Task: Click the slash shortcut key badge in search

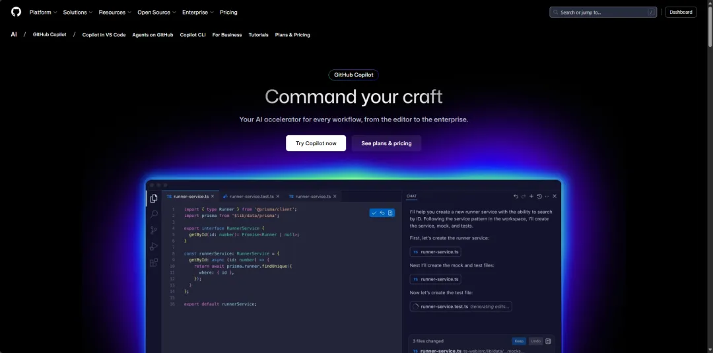Action: point(652,13)
